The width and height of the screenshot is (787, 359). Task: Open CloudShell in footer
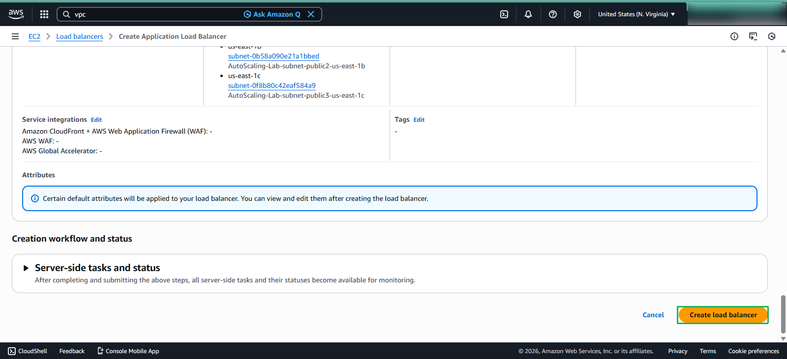(28, 351)
